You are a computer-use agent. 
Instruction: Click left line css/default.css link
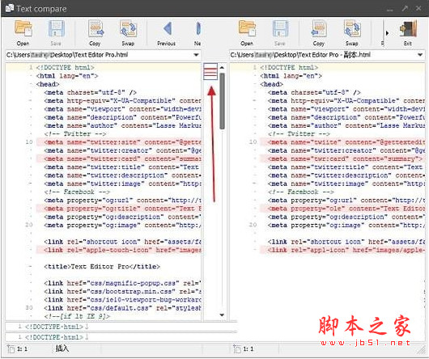click(122, 308)
